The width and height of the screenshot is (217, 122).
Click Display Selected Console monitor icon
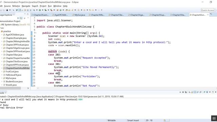(207, 92)
